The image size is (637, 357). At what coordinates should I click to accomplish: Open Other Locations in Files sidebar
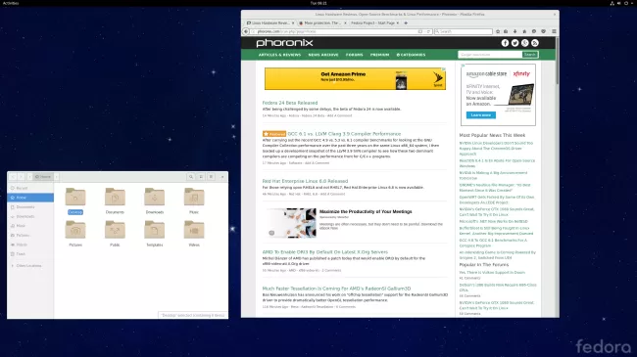(30, 266)
